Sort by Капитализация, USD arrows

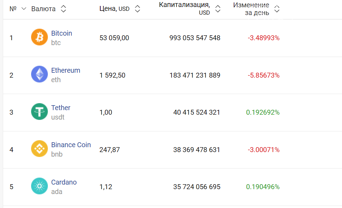[x=218, y=9]
